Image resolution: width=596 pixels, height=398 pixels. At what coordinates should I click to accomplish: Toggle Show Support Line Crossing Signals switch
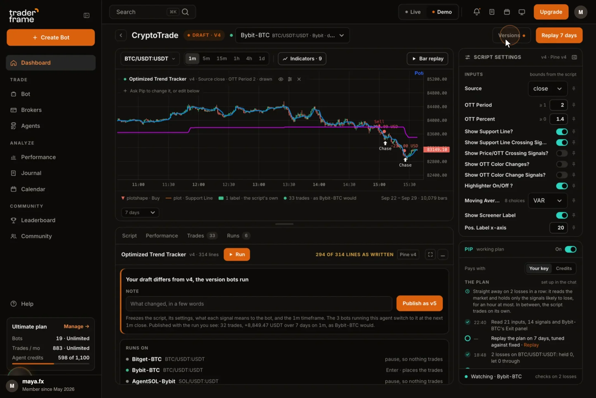pos(562,142)
